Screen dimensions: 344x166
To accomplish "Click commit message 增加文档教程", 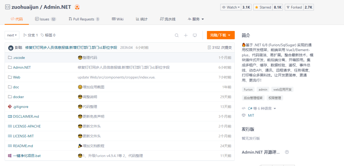I will 93,146.
